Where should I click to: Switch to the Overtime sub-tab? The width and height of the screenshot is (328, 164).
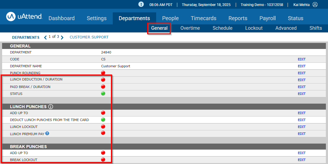pos(190,28)
